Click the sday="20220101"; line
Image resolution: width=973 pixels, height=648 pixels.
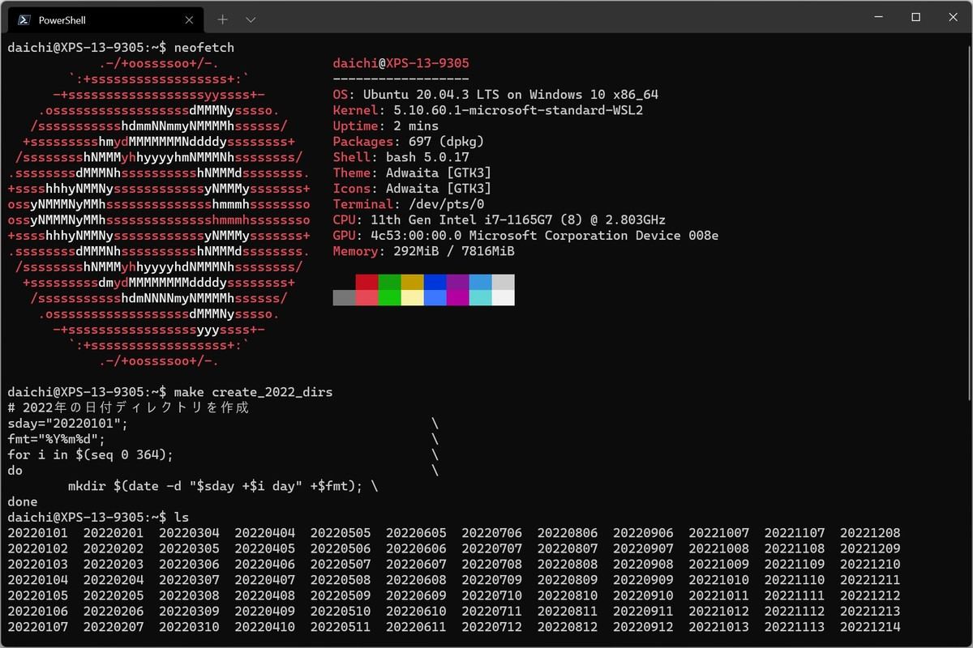click(x=68, y=424)
